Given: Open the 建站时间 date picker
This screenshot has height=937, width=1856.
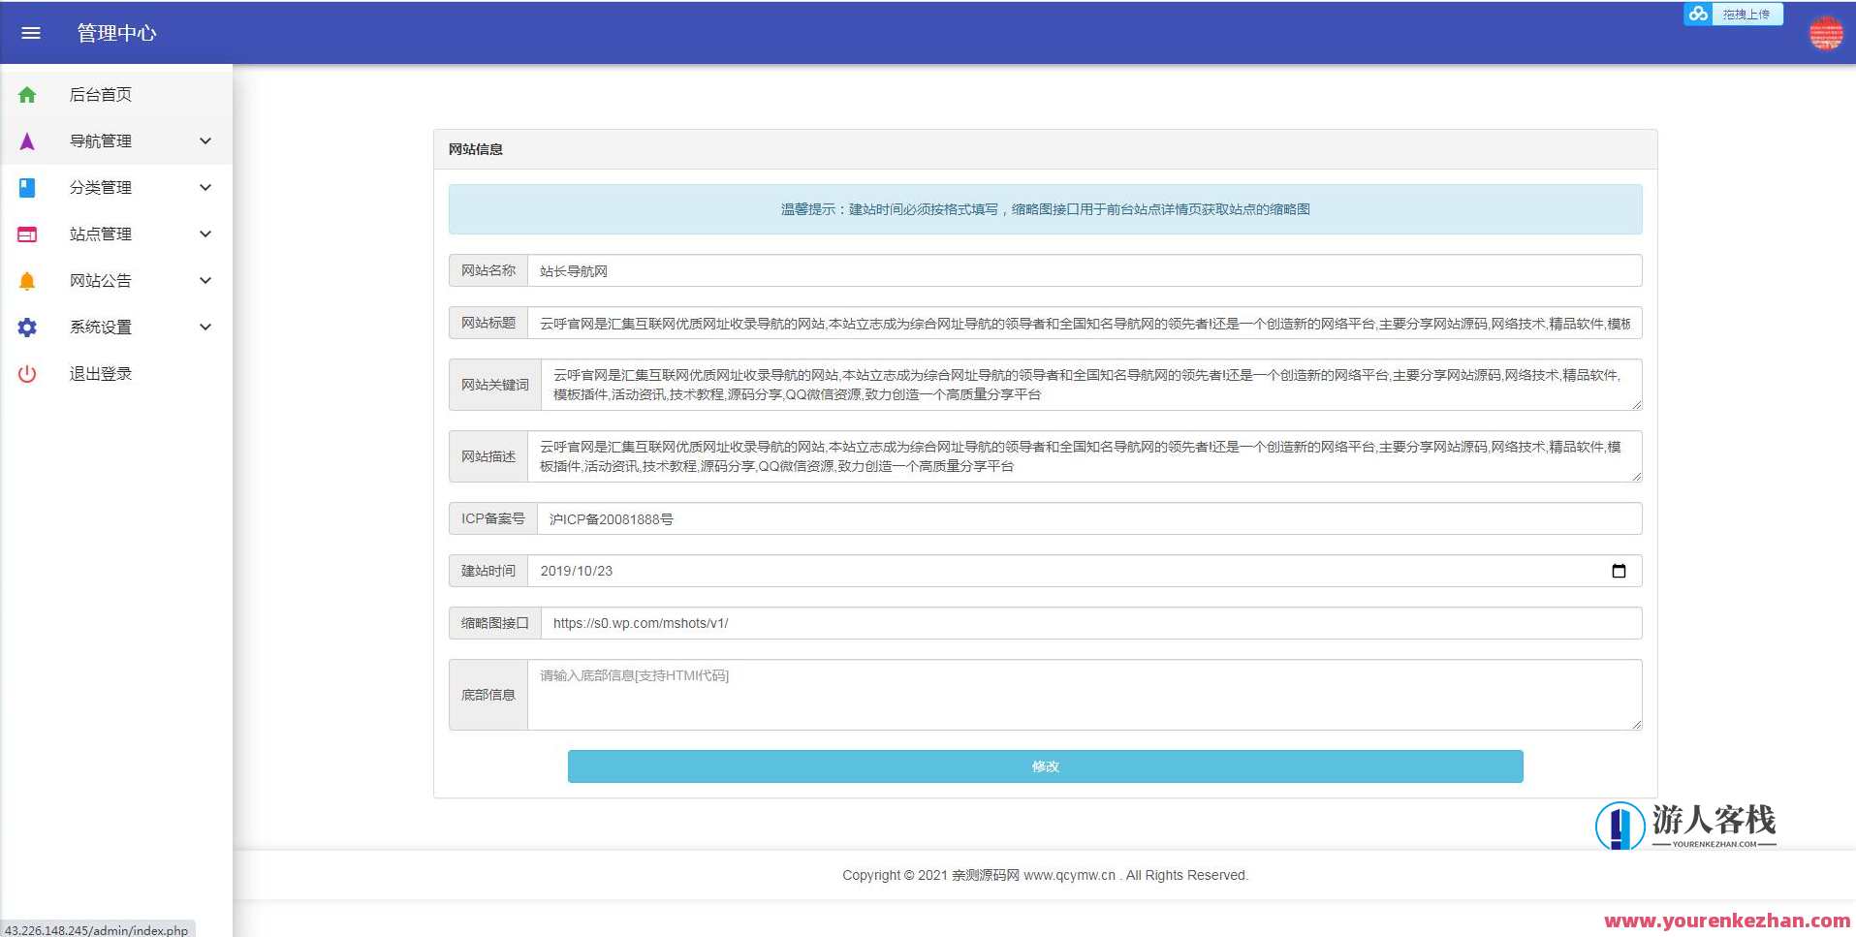Looking at the screenshot, I should pos(1619,571).
